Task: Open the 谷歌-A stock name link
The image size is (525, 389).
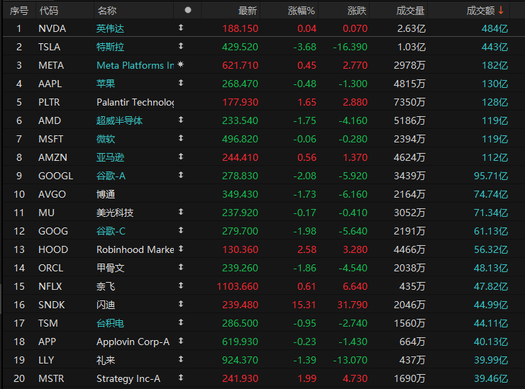Action: tap(111, 176)
